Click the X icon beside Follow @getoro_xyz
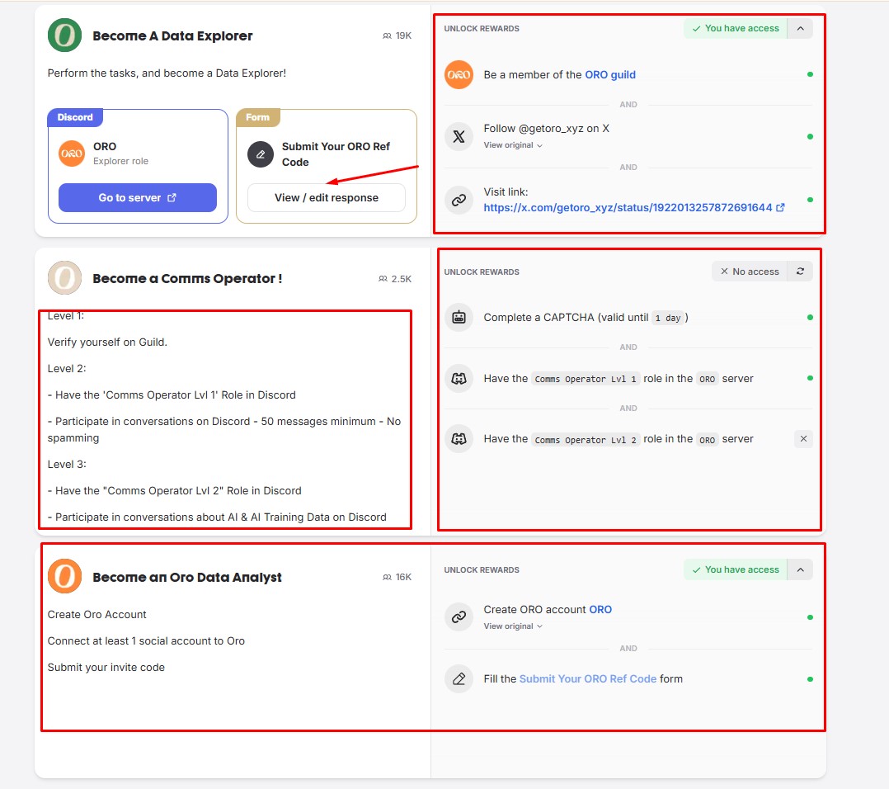This screenshot has width=889, height=789. pyautogui.click(x=459, y=136)
